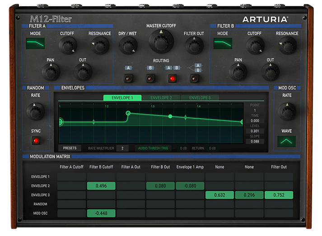Click the -0.448 Mod Osc matrix cell
Image resolution: width=322 pixels, height=236 pixels.
tap(101, 213)
